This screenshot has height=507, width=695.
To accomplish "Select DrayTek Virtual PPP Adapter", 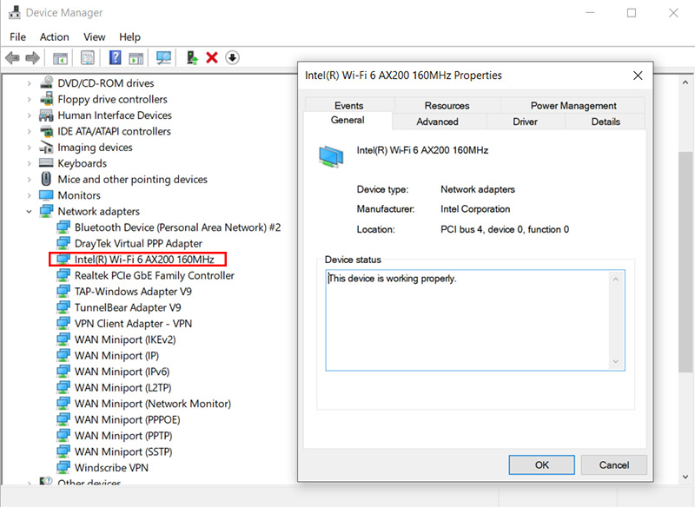I will (138, 243).
